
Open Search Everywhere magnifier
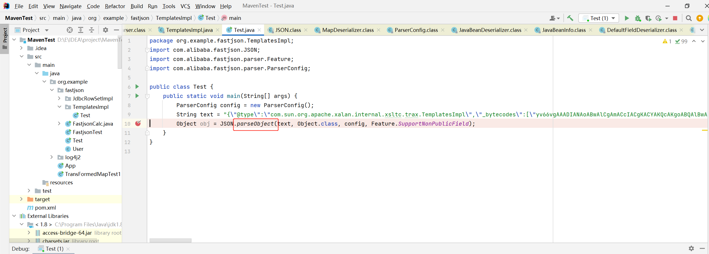[x=689, y=18]
